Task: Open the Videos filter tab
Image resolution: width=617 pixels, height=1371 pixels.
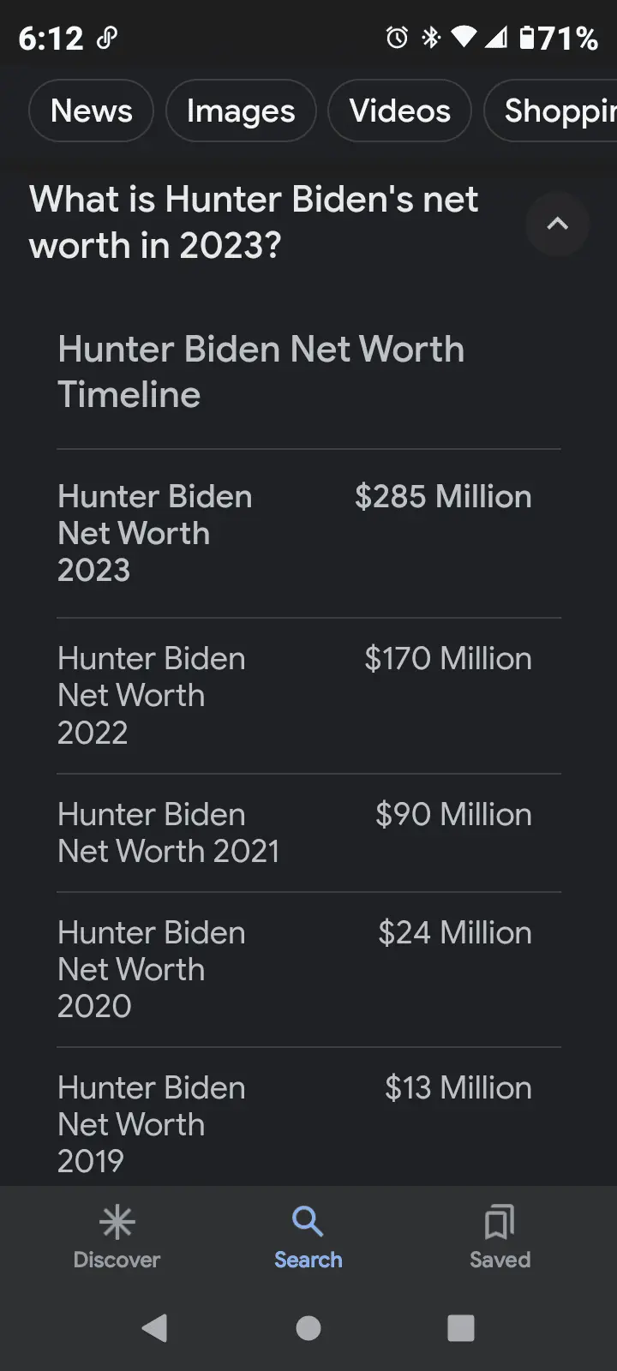Action: pyautogui.click(x=399, y=111)
